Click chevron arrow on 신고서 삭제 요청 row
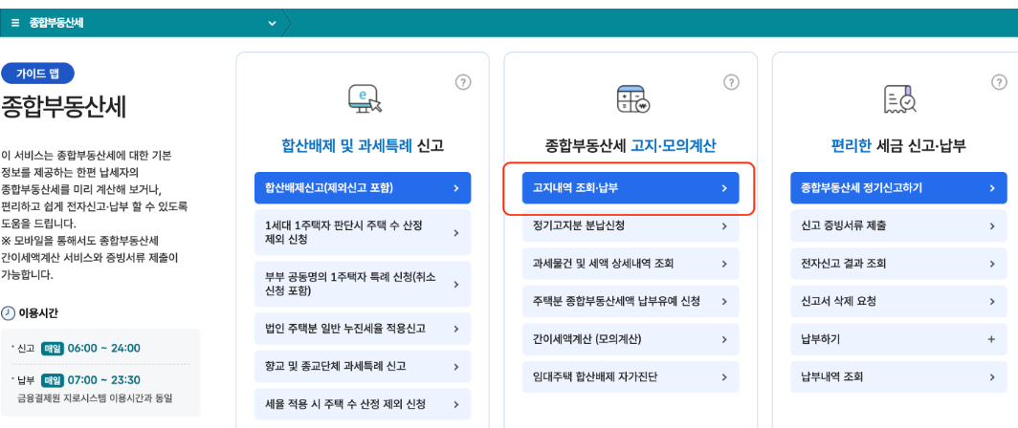 click(x=992, y=302)
